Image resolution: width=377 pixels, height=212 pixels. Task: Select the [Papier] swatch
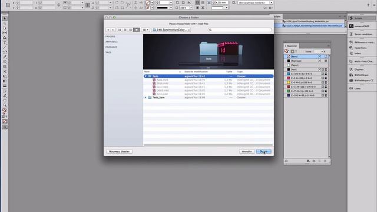(x=306, y=65)
